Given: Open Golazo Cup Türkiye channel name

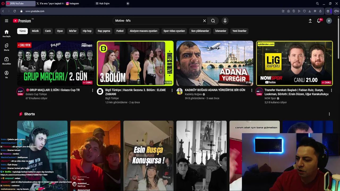Looking at the screenshot, I should [x=36, y=94].
